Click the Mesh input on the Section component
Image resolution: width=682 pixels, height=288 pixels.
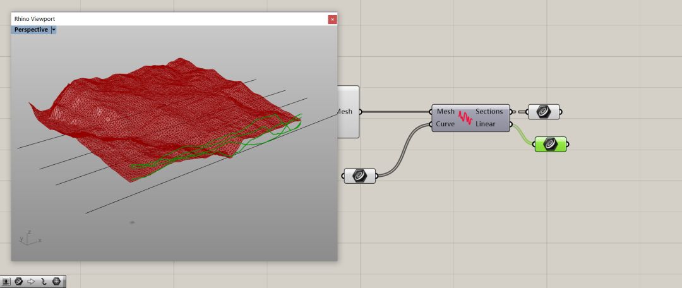click(x=445, y=112)
